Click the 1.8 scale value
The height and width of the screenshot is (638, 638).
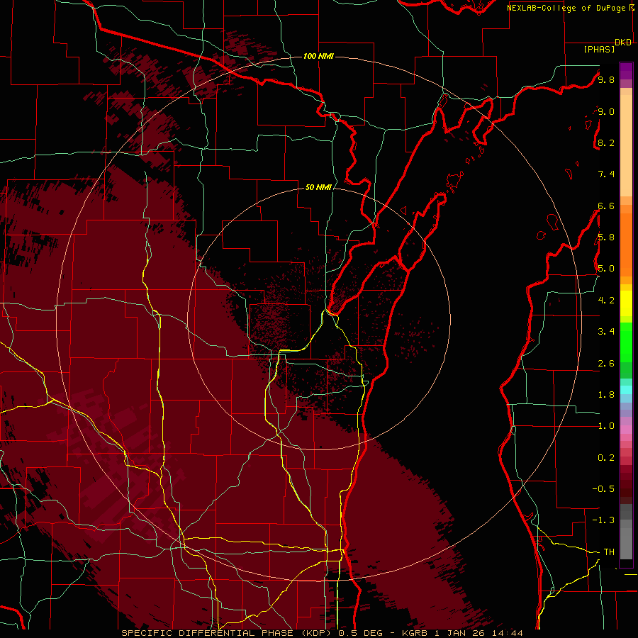pos(606,395)
